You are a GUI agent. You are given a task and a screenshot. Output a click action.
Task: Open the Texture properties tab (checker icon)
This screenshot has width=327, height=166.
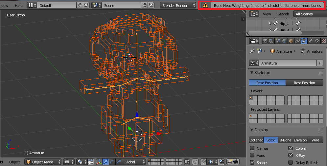(x=324, y=41)
